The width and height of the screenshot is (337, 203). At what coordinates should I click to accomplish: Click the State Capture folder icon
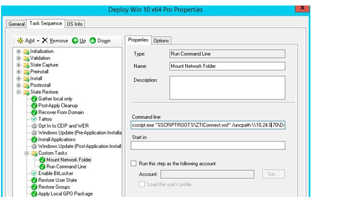tap(26, 65)
